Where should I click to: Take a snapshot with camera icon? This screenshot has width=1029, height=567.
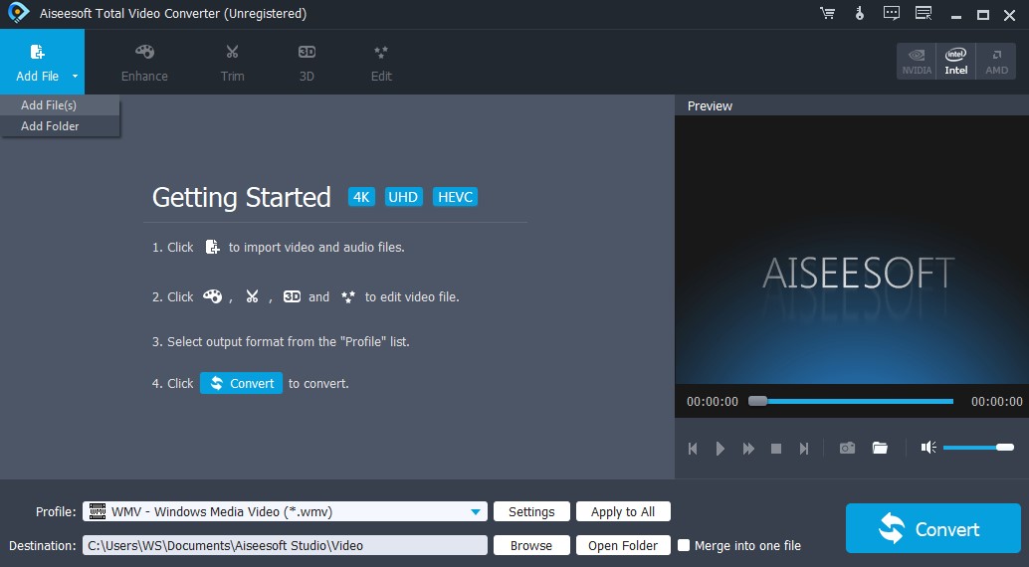point(847,448)
